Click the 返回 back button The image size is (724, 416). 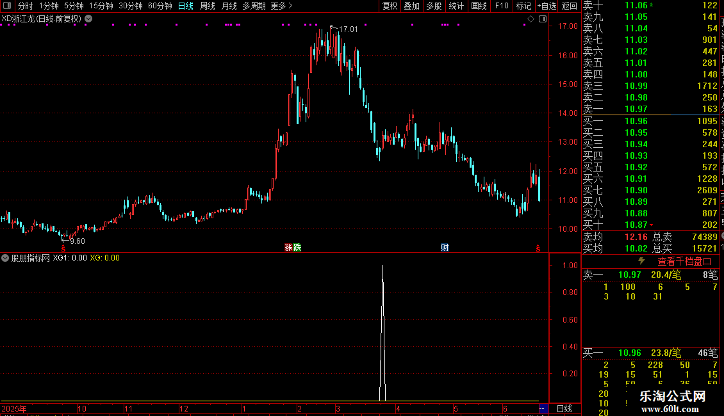[x=570, y=6]
